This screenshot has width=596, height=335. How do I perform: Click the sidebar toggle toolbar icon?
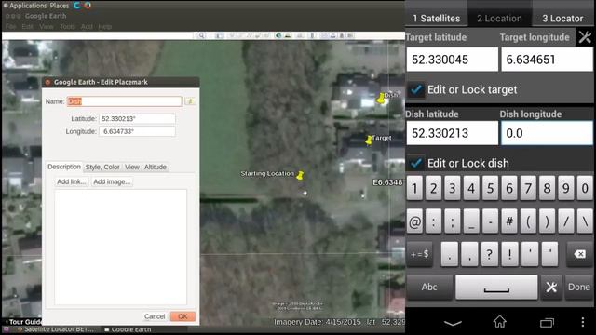pyautogui.click(x=219, y=35)
